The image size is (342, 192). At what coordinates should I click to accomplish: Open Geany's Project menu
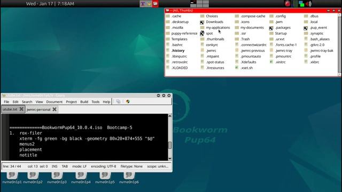tap(71, 102)
